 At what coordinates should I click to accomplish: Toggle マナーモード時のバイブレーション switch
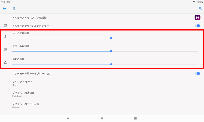(x=197, y=74)
